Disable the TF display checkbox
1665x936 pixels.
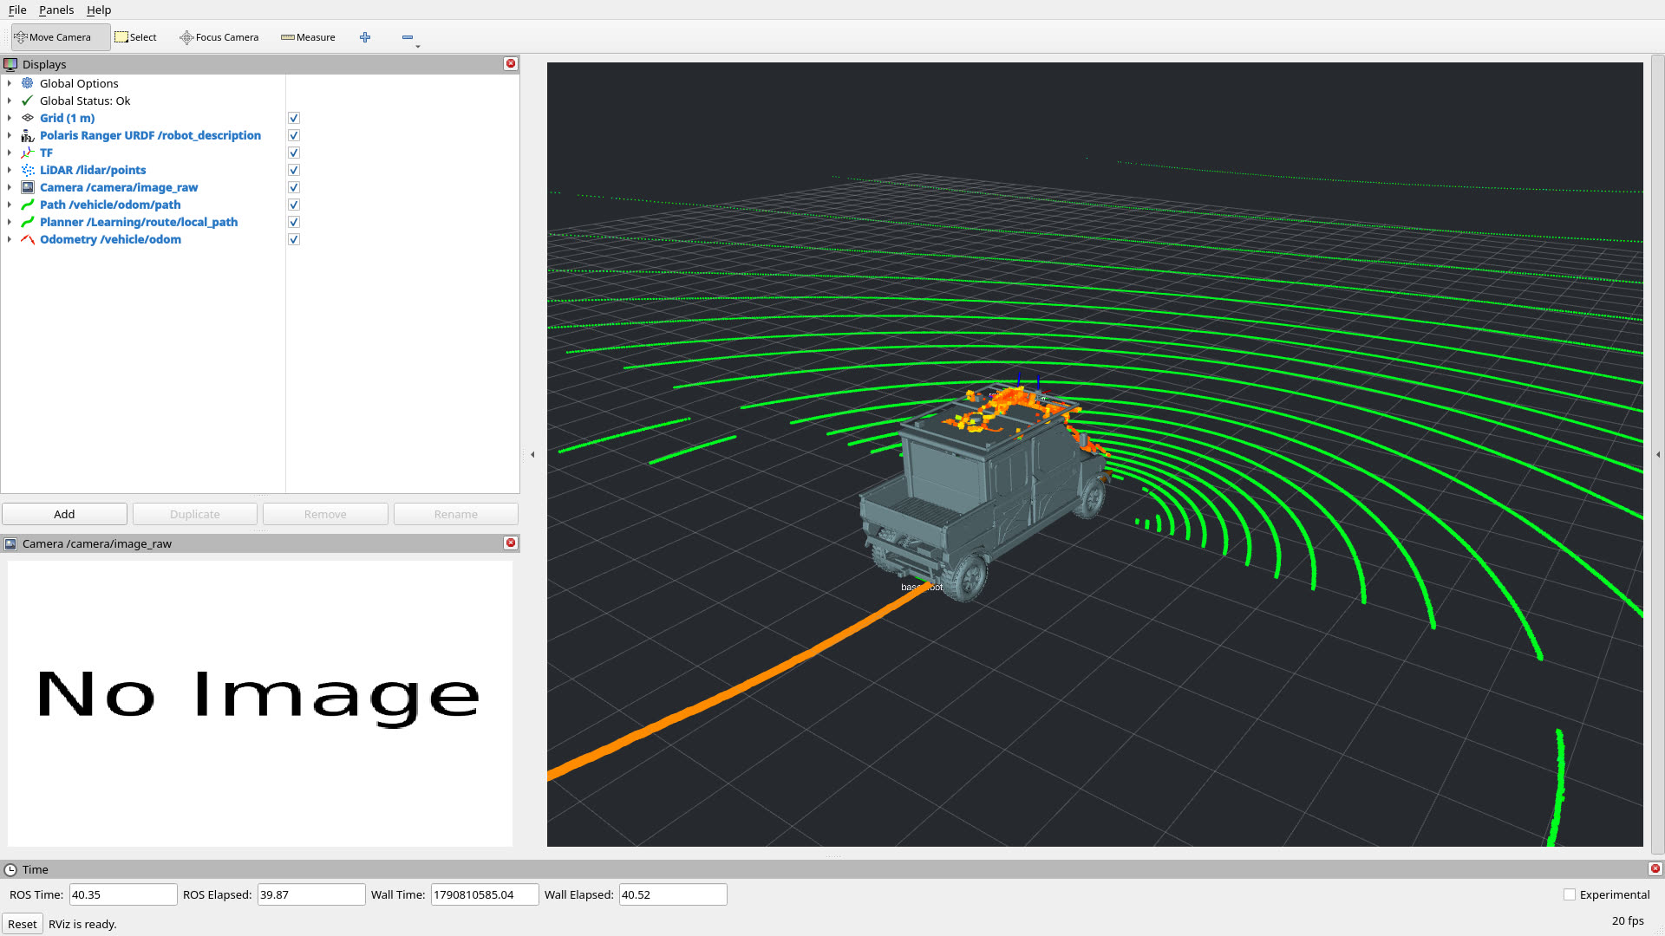(294, 153)
